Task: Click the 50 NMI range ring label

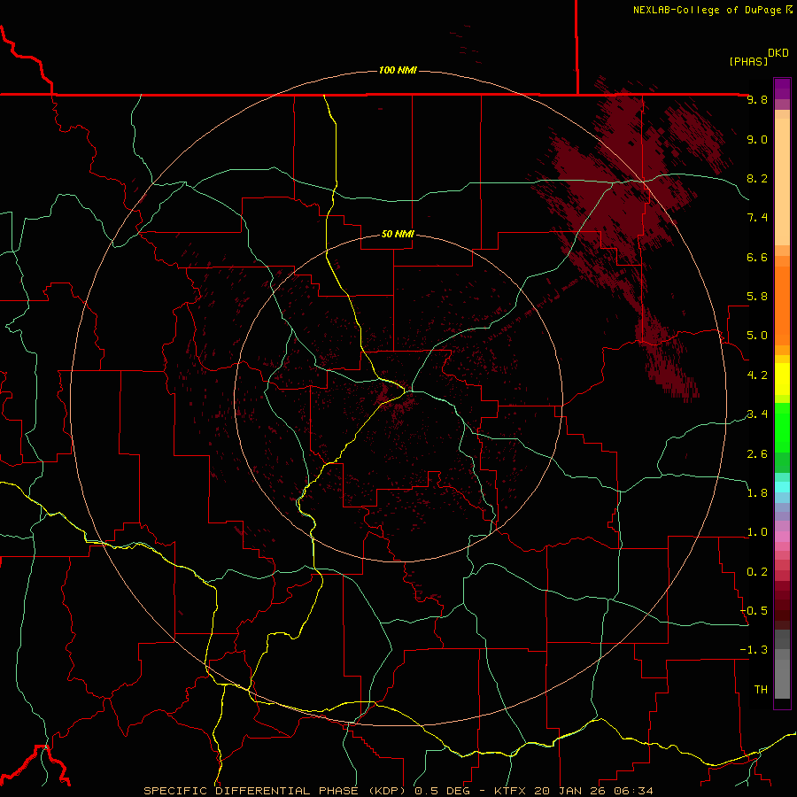Action: click(398, 235)
